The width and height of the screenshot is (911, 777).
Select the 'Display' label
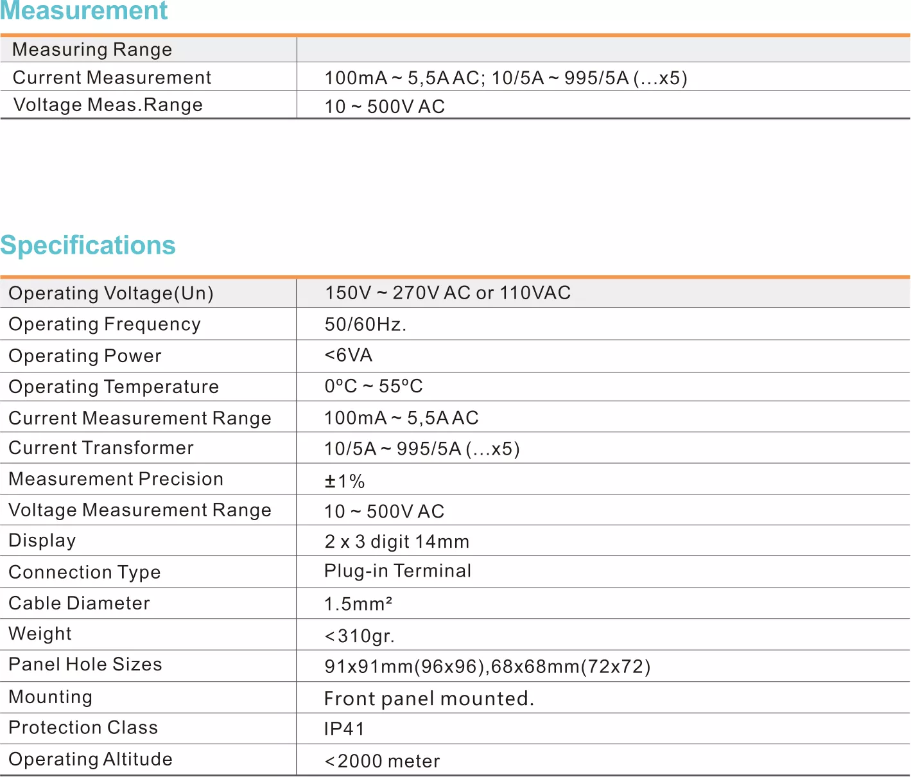coord(42,541)
